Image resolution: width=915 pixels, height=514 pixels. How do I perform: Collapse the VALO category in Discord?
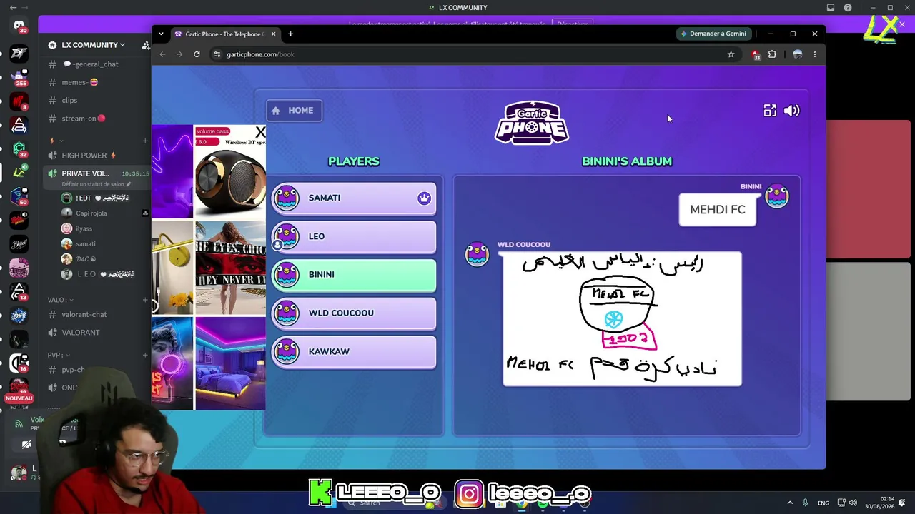tap(60, 300)
